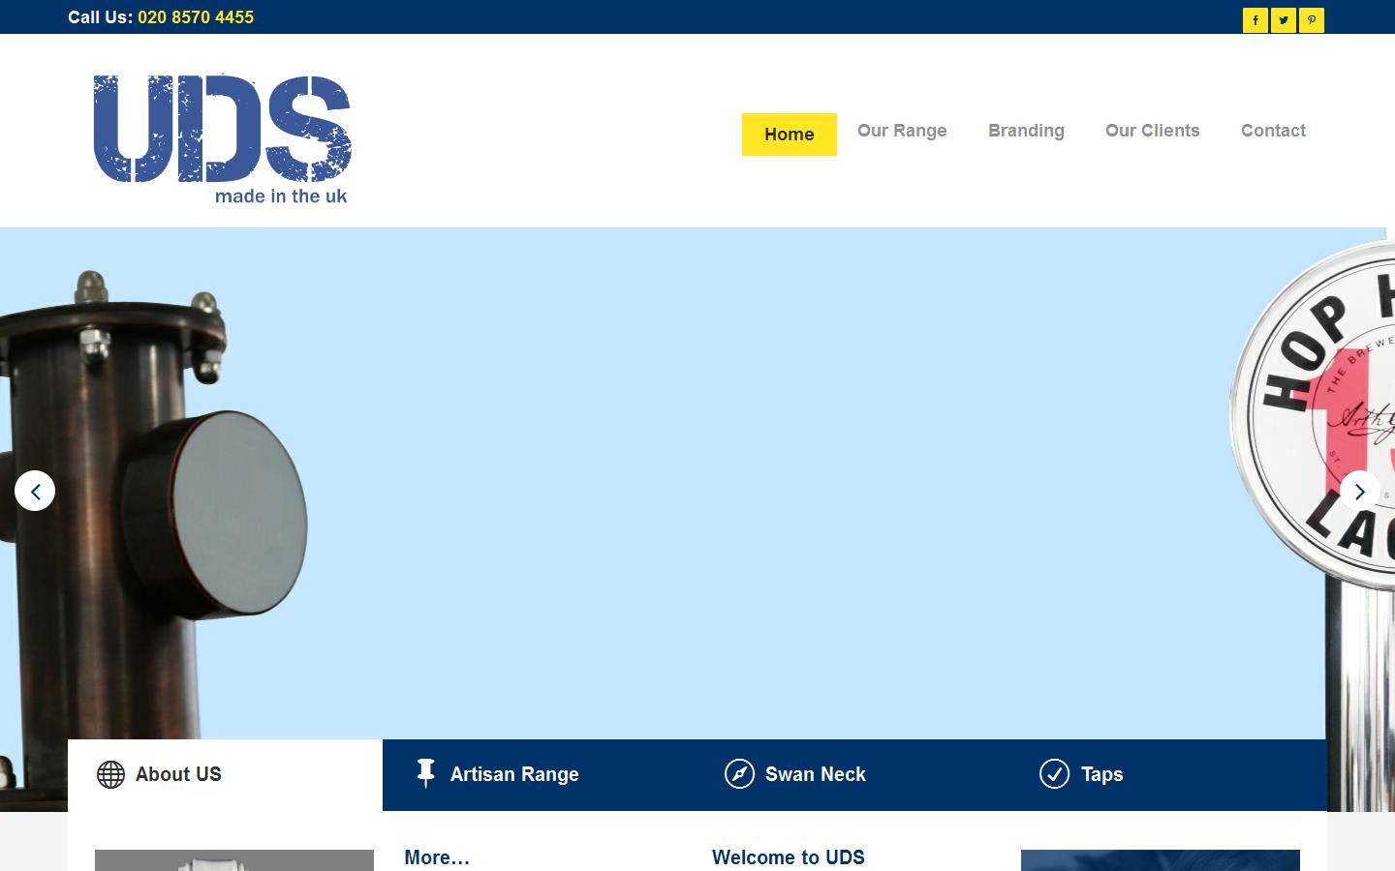Image resolution: width=1395 pixels, height=871 pixels.
Task: Call the 020 8570 4455 phone link
Action: point(195,16)
